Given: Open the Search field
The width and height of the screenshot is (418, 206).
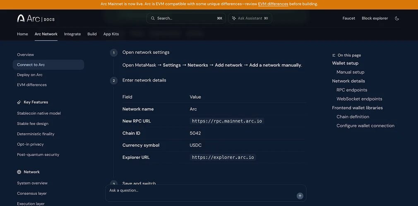Looking at the screenshot, I should [186, 18].
